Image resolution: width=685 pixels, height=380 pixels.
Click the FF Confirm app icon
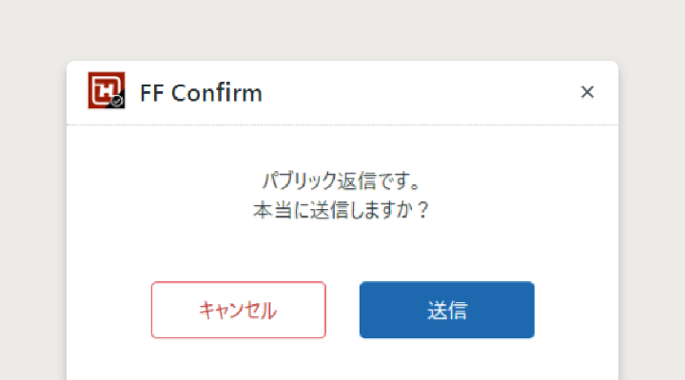pyautogui.click(x=106, y=91)
